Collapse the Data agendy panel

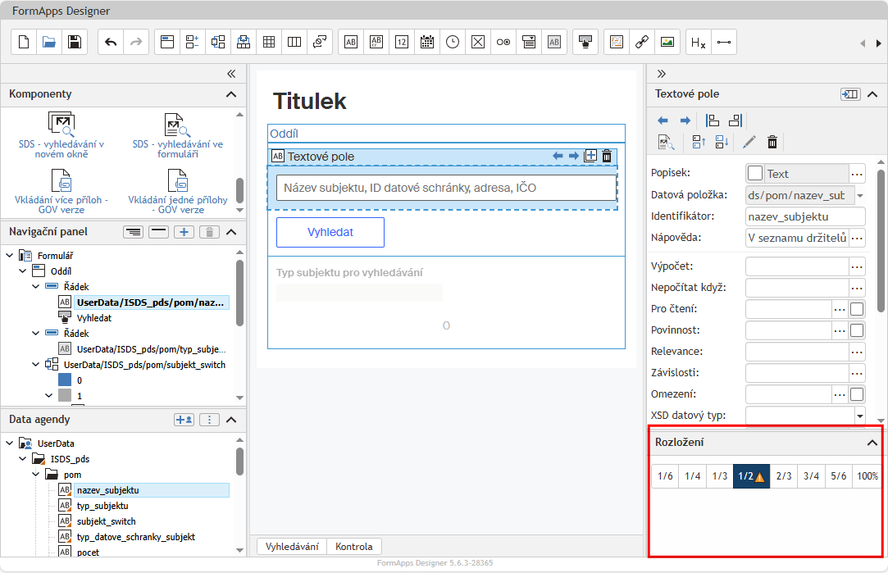click(231, 420)
